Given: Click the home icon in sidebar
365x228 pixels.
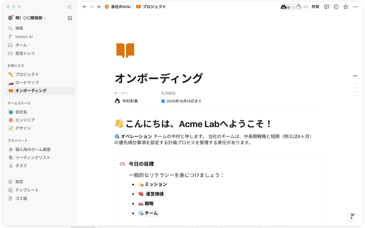Looking at the screenshot, I should pos(10,45).
